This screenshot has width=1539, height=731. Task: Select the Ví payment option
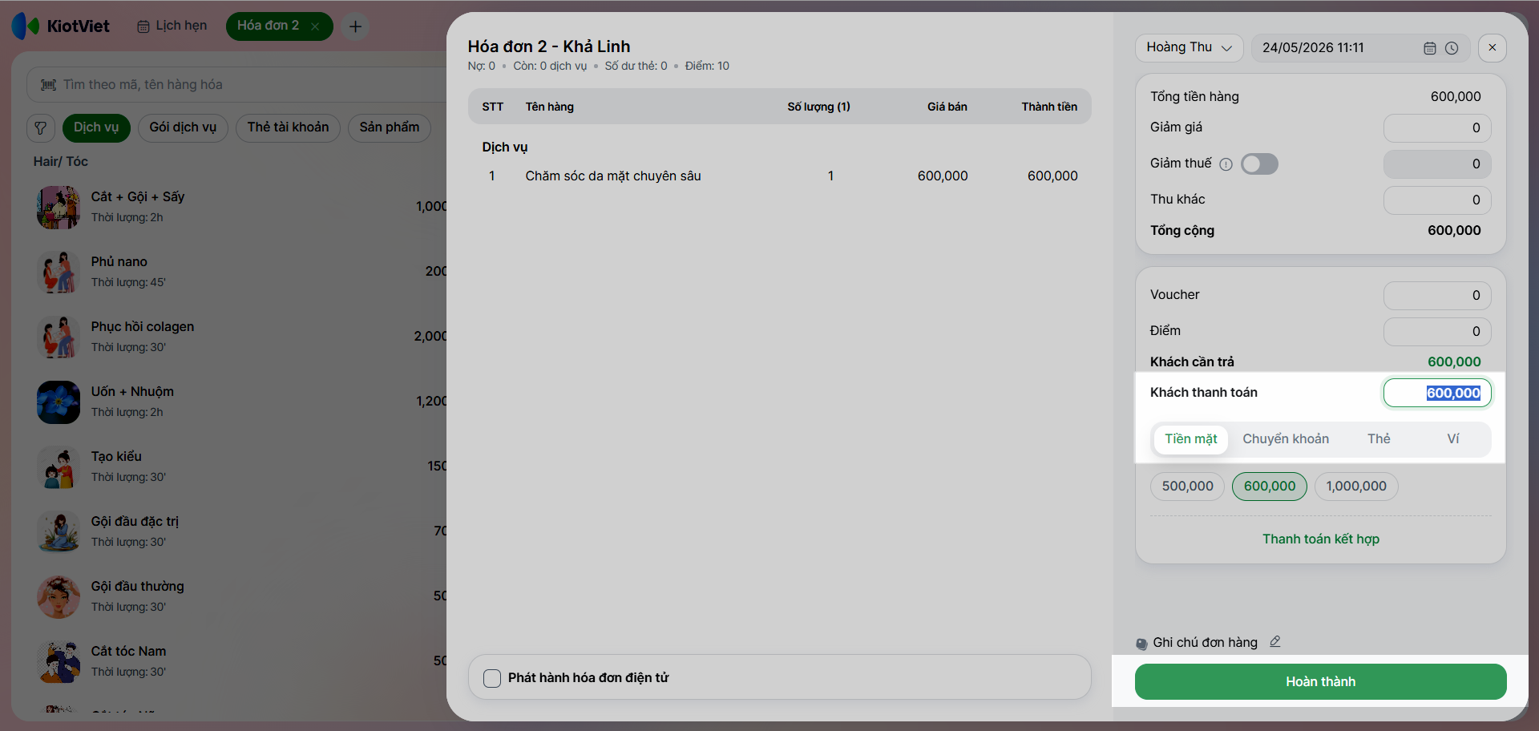click(x=1452, y=439)
